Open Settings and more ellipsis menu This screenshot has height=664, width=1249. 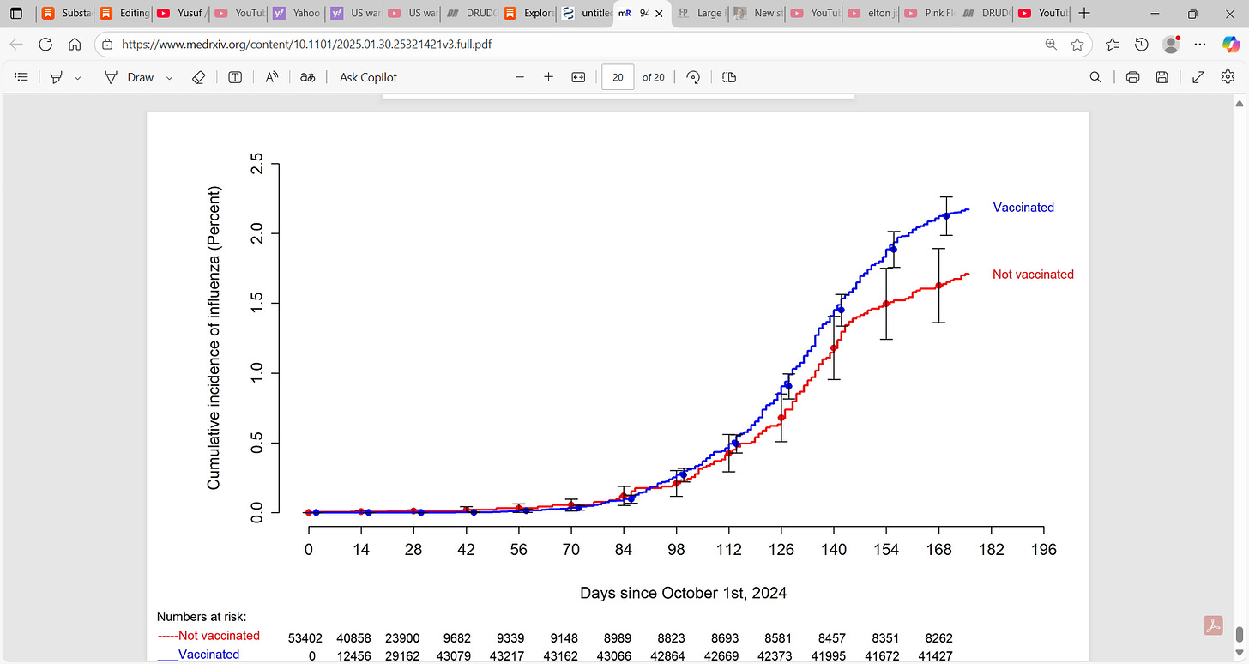(x=1201, y=45)
